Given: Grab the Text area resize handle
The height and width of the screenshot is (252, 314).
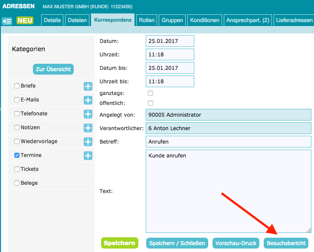Looking at the screenshot, I should coord(309,230).
